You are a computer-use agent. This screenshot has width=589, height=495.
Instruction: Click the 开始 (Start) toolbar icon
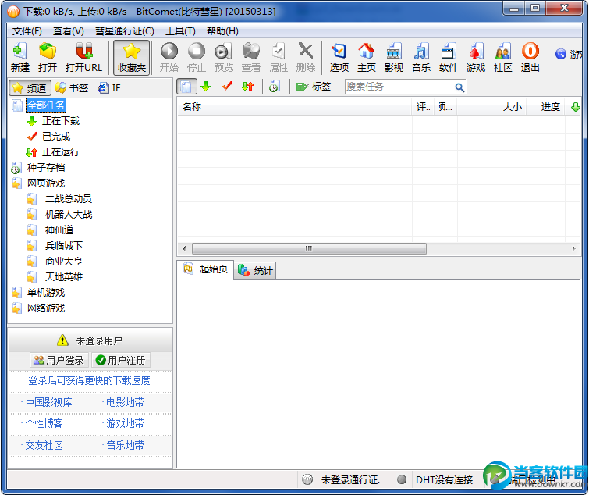point(169,58)
